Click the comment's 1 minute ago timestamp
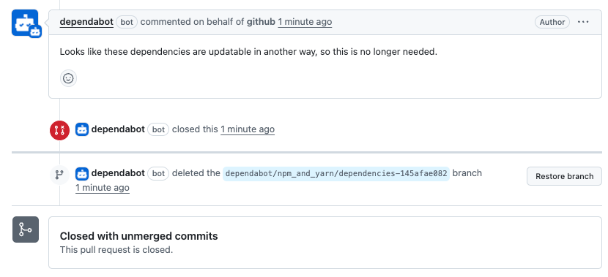The height and width of the screenshot is (277, 608). click(x=305, y=22)
